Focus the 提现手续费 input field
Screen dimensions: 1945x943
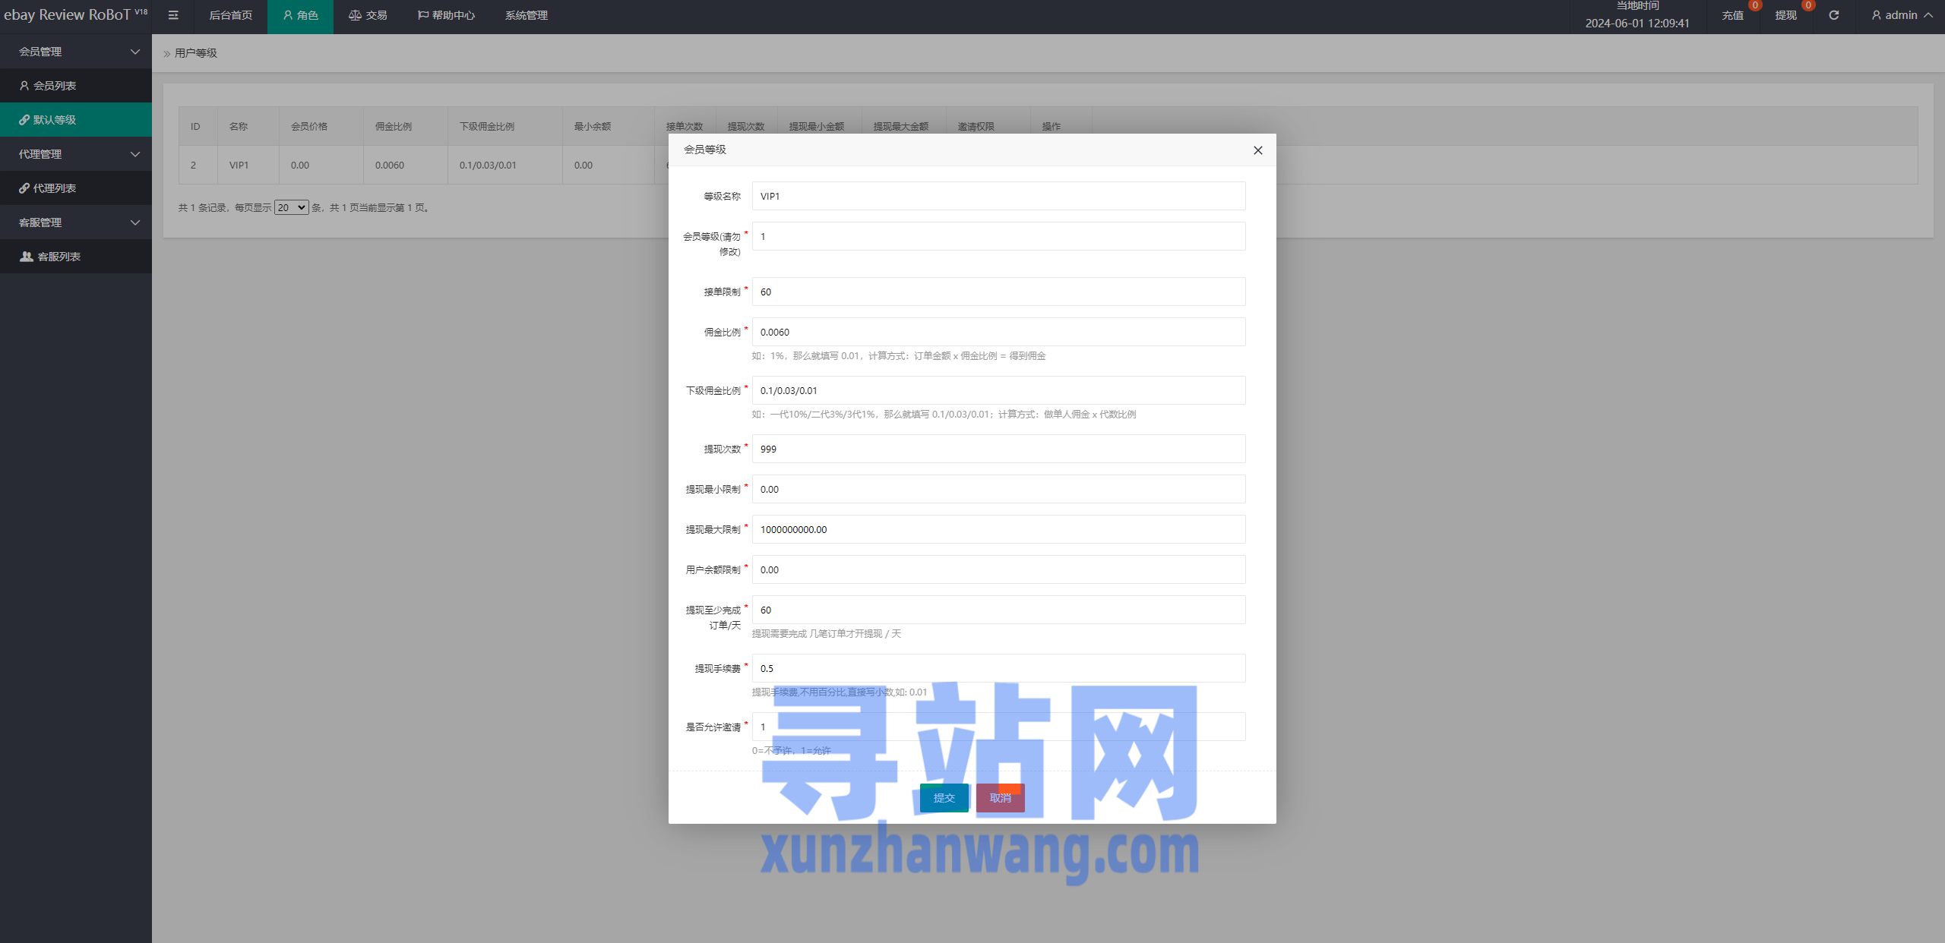[998, 668]
